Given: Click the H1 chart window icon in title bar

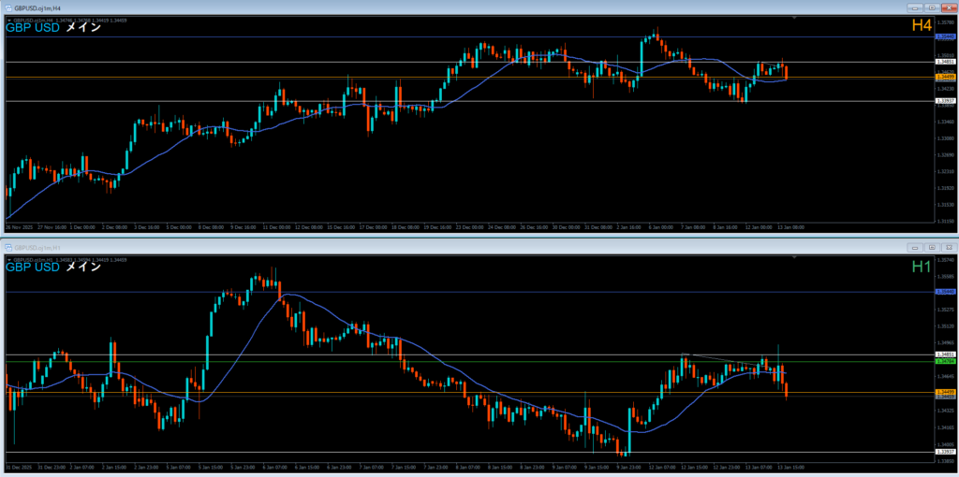Looking at the screenshot, I should click(x=7, y=247).
